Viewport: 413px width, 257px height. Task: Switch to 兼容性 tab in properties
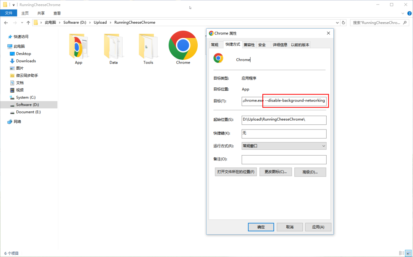(x=249, y=45)
